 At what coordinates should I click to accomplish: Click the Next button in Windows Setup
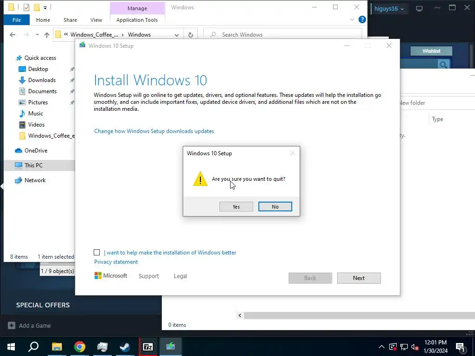359,278
